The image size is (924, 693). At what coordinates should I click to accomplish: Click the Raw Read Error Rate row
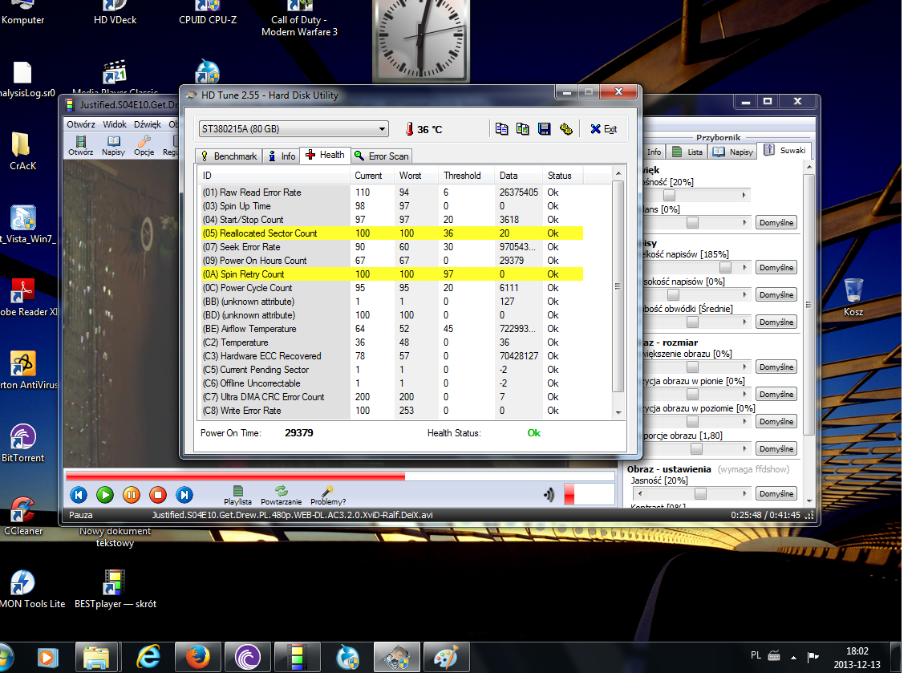392,192
